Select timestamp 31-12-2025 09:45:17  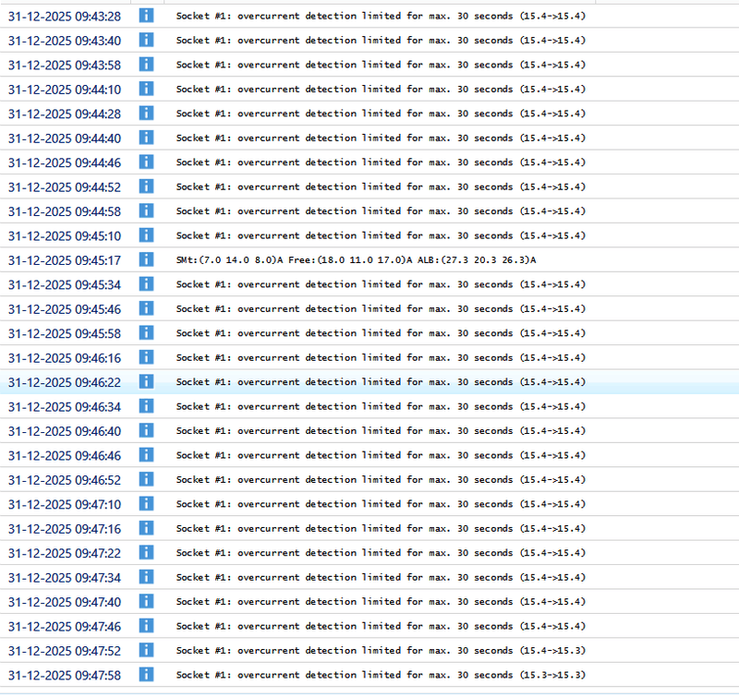(65, 261)
